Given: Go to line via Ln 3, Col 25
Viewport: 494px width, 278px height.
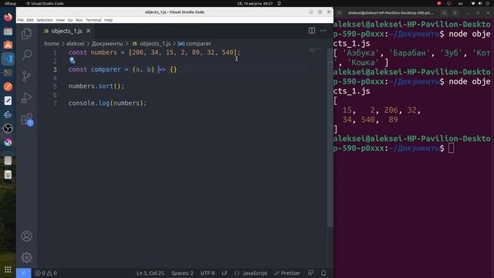Looking at the screenshot, I should [150, 273].
